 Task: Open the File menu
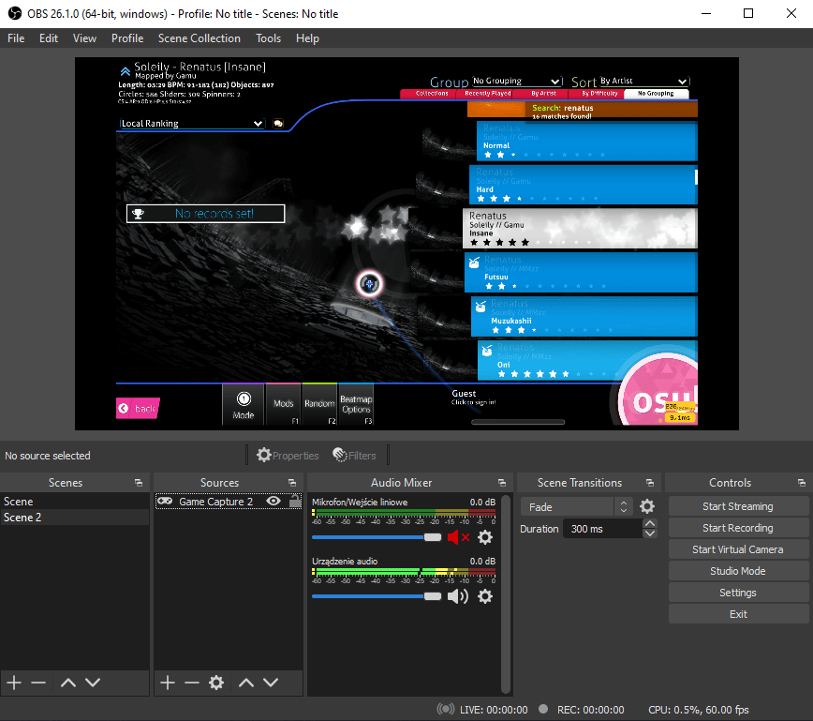(16, 38)
